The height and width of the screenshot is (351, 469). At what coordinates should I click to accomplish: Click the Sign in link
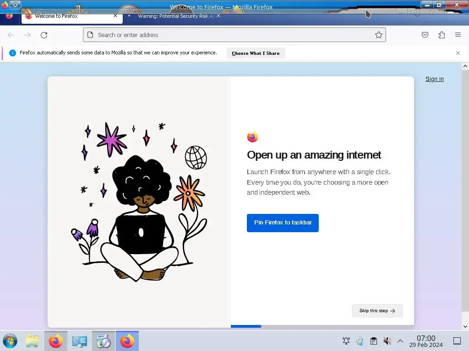435,79
